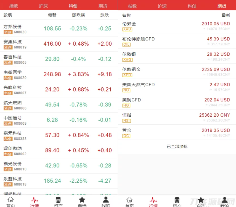The image size is (236, 207).
Task: Tap the HSI tag under 恒指
Action: (x=127, y=121)
